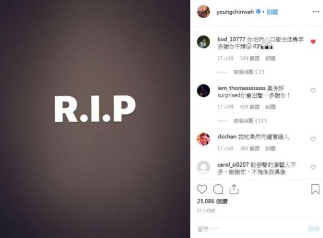This screenshot has height=238, width=323.
Task: Expand the 11 replies under iam_thomassssssss's comment
Action: coord(250,121)
